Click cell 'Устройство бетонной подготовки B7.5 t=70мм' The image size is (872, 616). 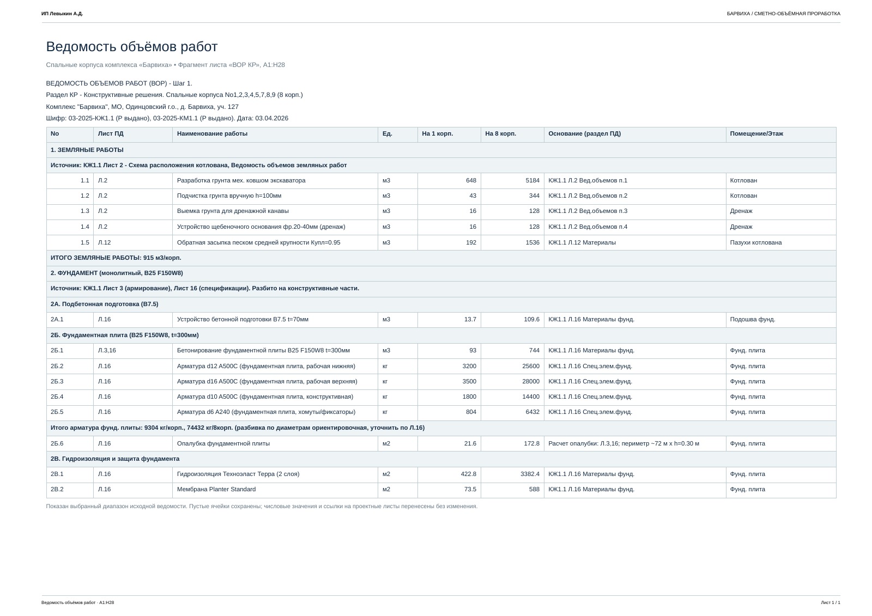275,320
